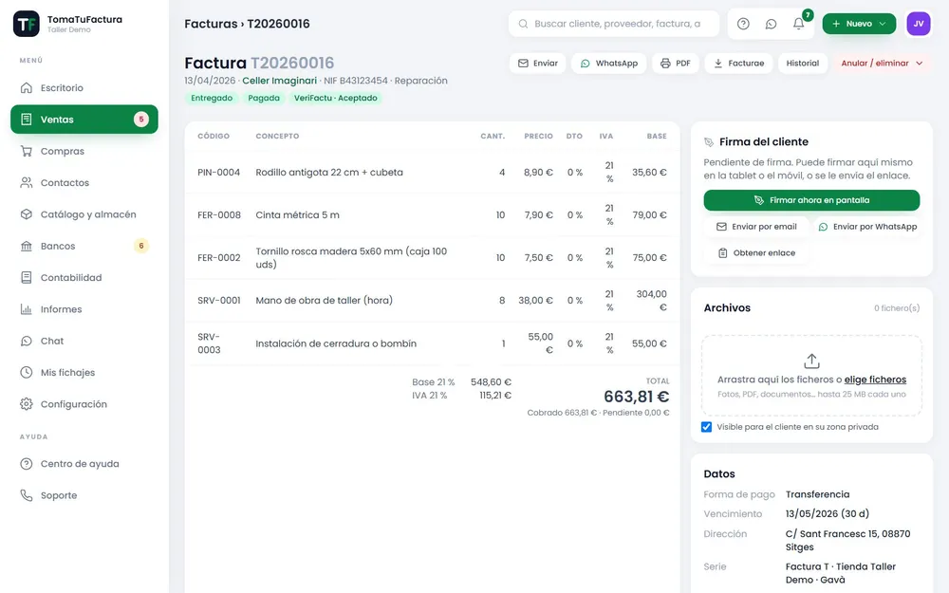
Task: Open the help question-mark icon in top bar
Action: [743, 24]
